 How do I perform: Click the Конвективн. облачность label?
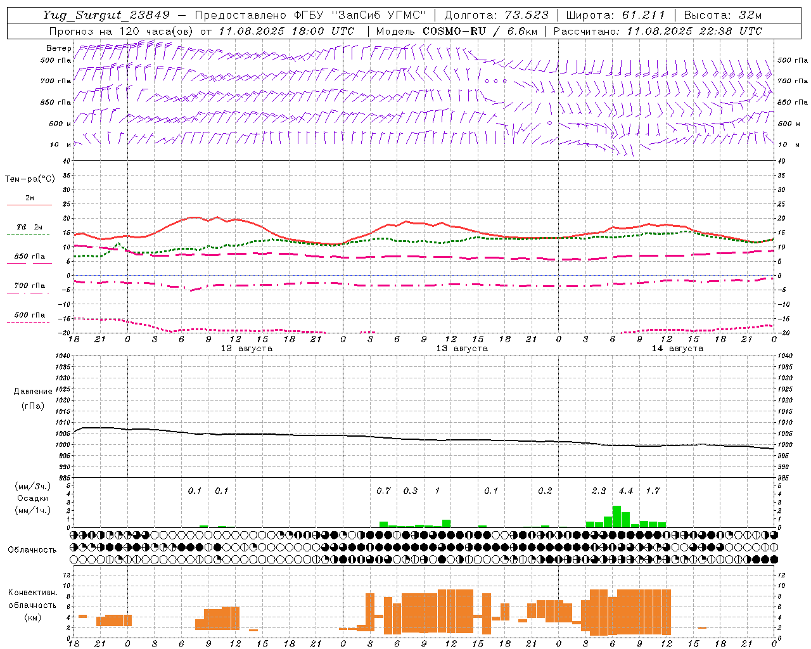pyautogui.click(x=32, y=599)
